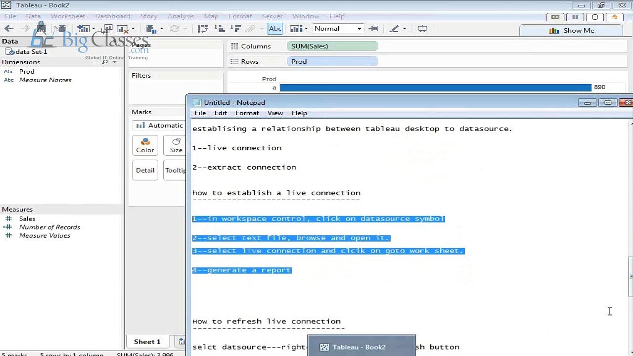Expand the Clear Sheet dropdown arrow
Image resolution: width=633 pixels, height=356 pixels.
(x=133, y=29)
